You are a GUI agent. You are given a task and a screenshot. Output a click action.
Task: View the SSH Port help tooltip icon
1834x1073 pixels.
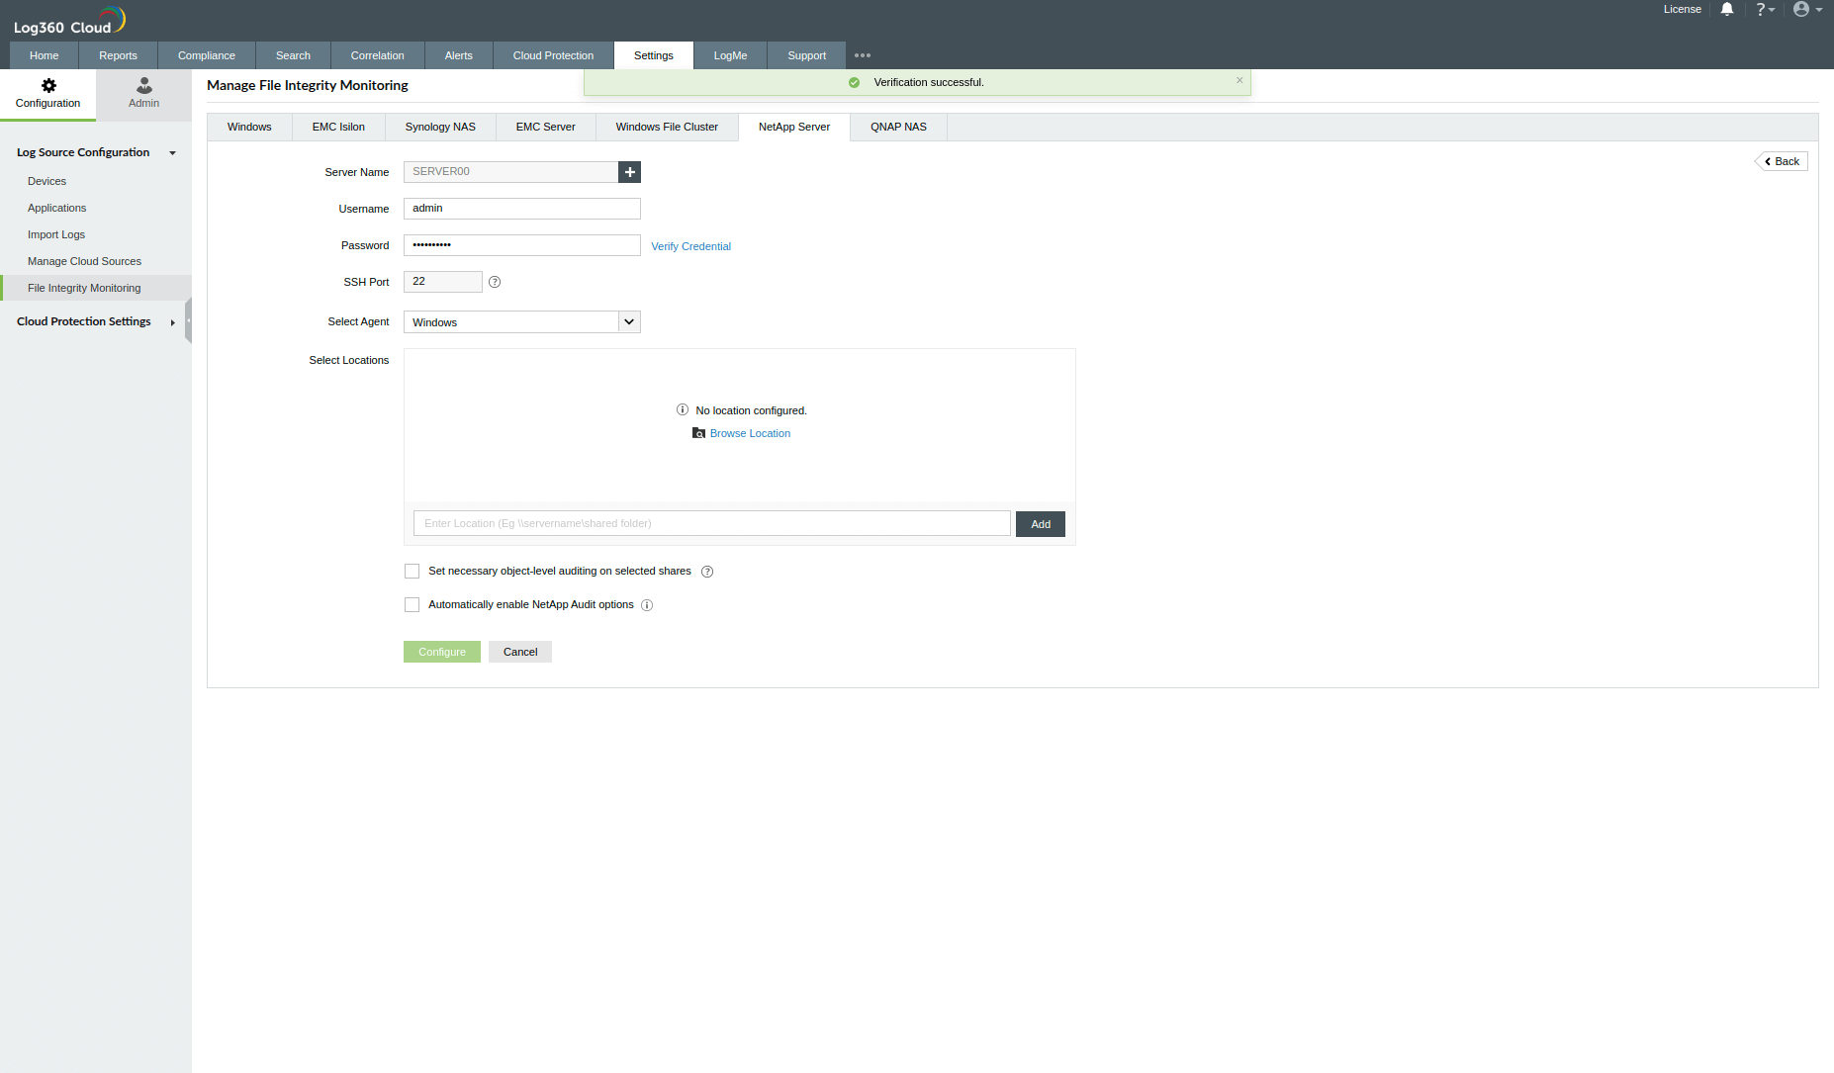pyautogui.click(x=495, y=282)
